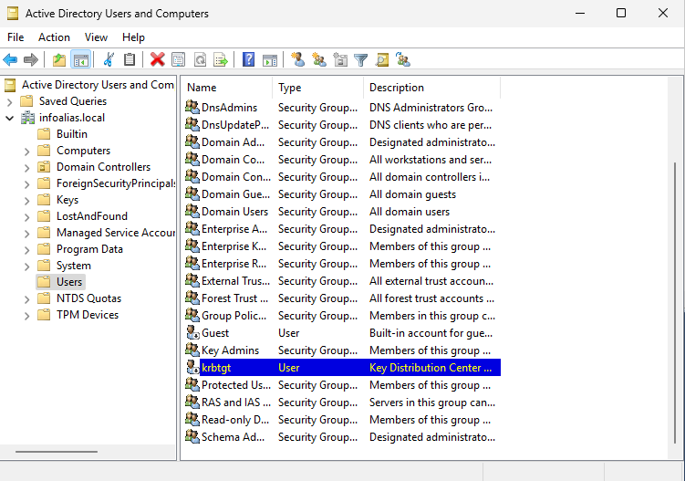The height and width of the screenshot is (481, 685).
Task: Sort list by Description column header
Action: (x=431, y=88)
